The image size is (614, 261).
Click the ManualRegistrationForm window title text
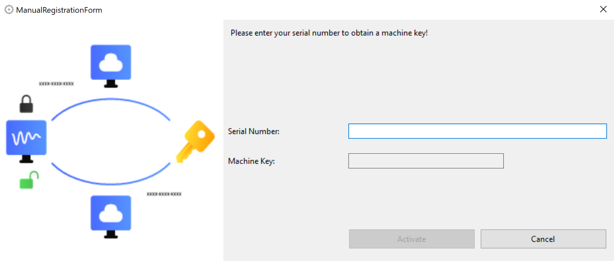point(59,10)
